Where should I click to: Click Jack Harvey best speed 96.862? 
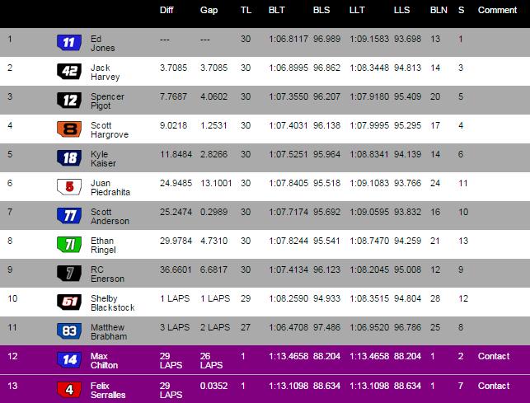[x=326, y=68]
